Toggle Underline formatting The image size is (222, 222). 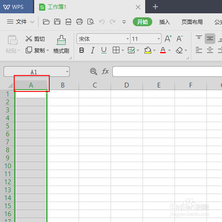(x=104, y=50)
